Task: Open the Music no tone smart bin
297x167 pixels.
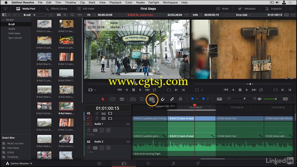Action: coord(15,143)
